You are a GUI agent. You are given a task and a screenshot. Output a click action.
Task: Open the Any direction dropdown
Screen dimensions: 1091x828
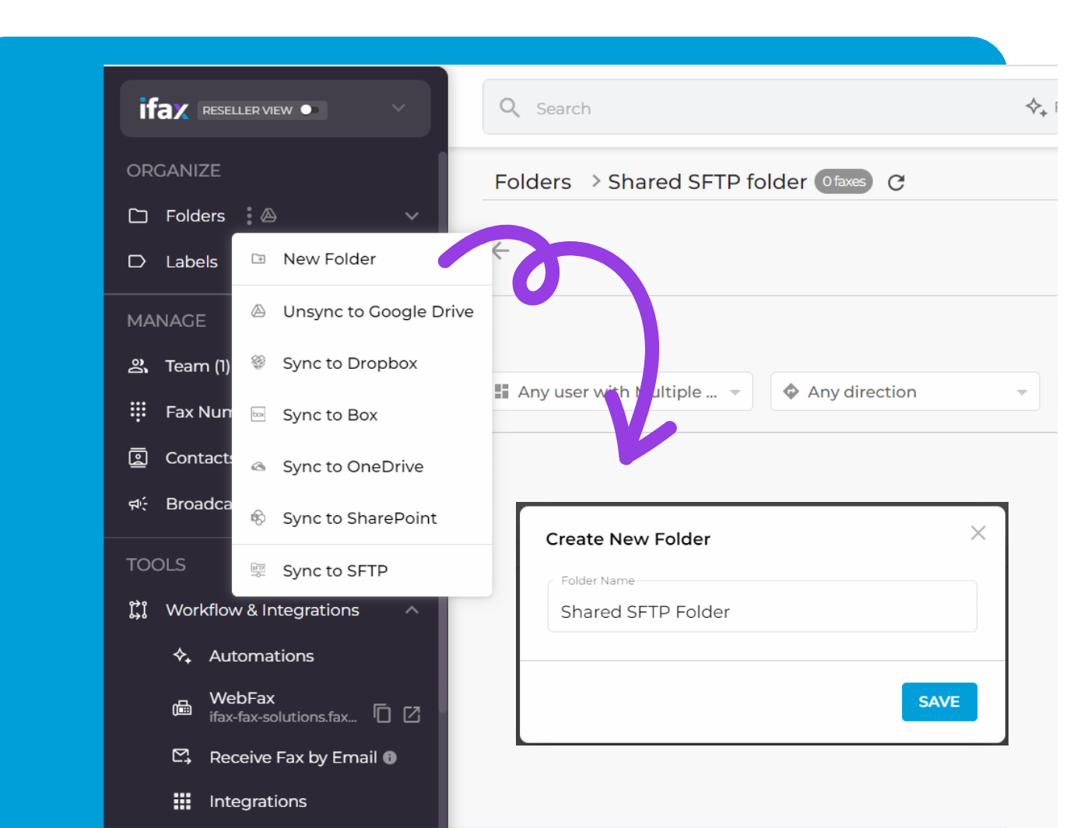click(x=904, y=391)
